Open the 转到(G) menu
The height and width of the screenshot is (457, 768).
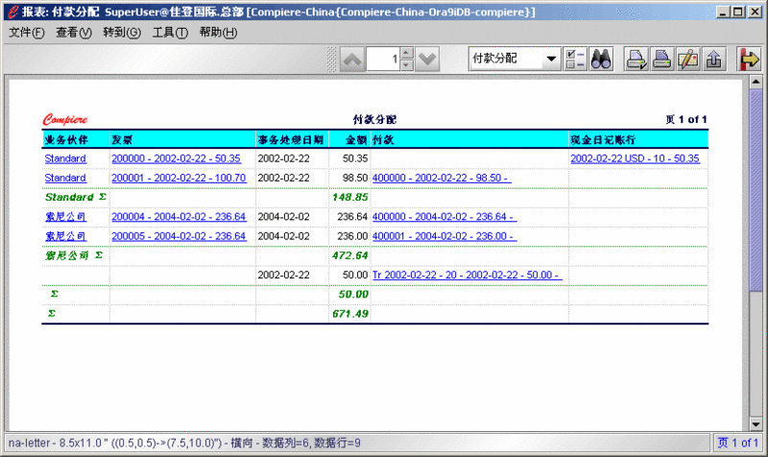pyautogui.click(x=122, y=33)
